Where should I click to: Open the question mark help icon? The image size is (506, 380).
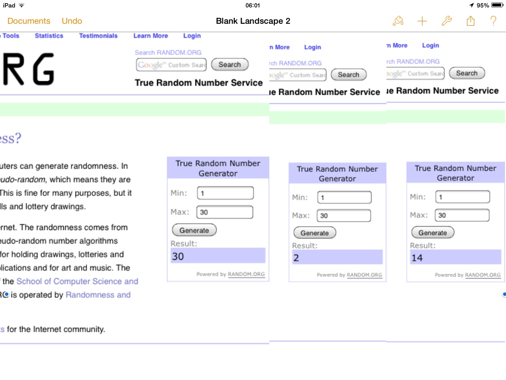click(x=493, y=21)
